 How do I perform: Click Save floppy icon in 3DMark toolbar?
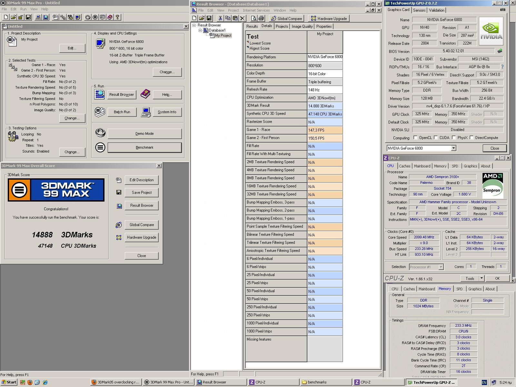coord(28,17)
